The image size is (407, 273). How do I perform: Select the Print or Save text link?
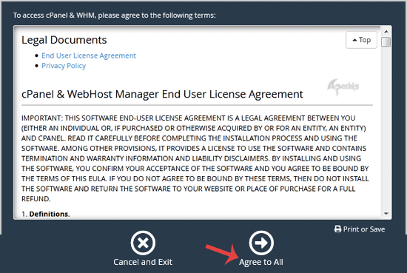[364, 229]
